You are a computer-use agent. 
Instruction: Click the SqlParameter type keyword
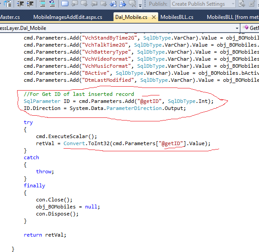click(x=42, y=101)
